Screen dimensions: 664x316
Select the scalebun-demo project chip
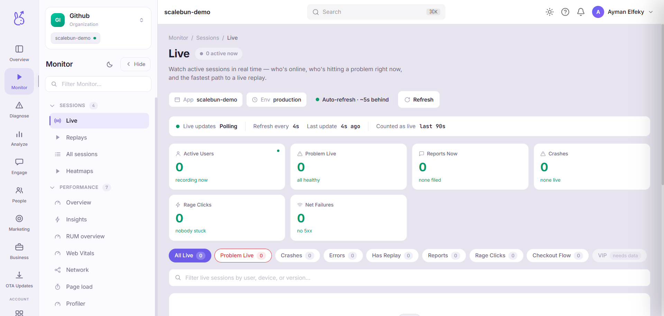[75, 38]
